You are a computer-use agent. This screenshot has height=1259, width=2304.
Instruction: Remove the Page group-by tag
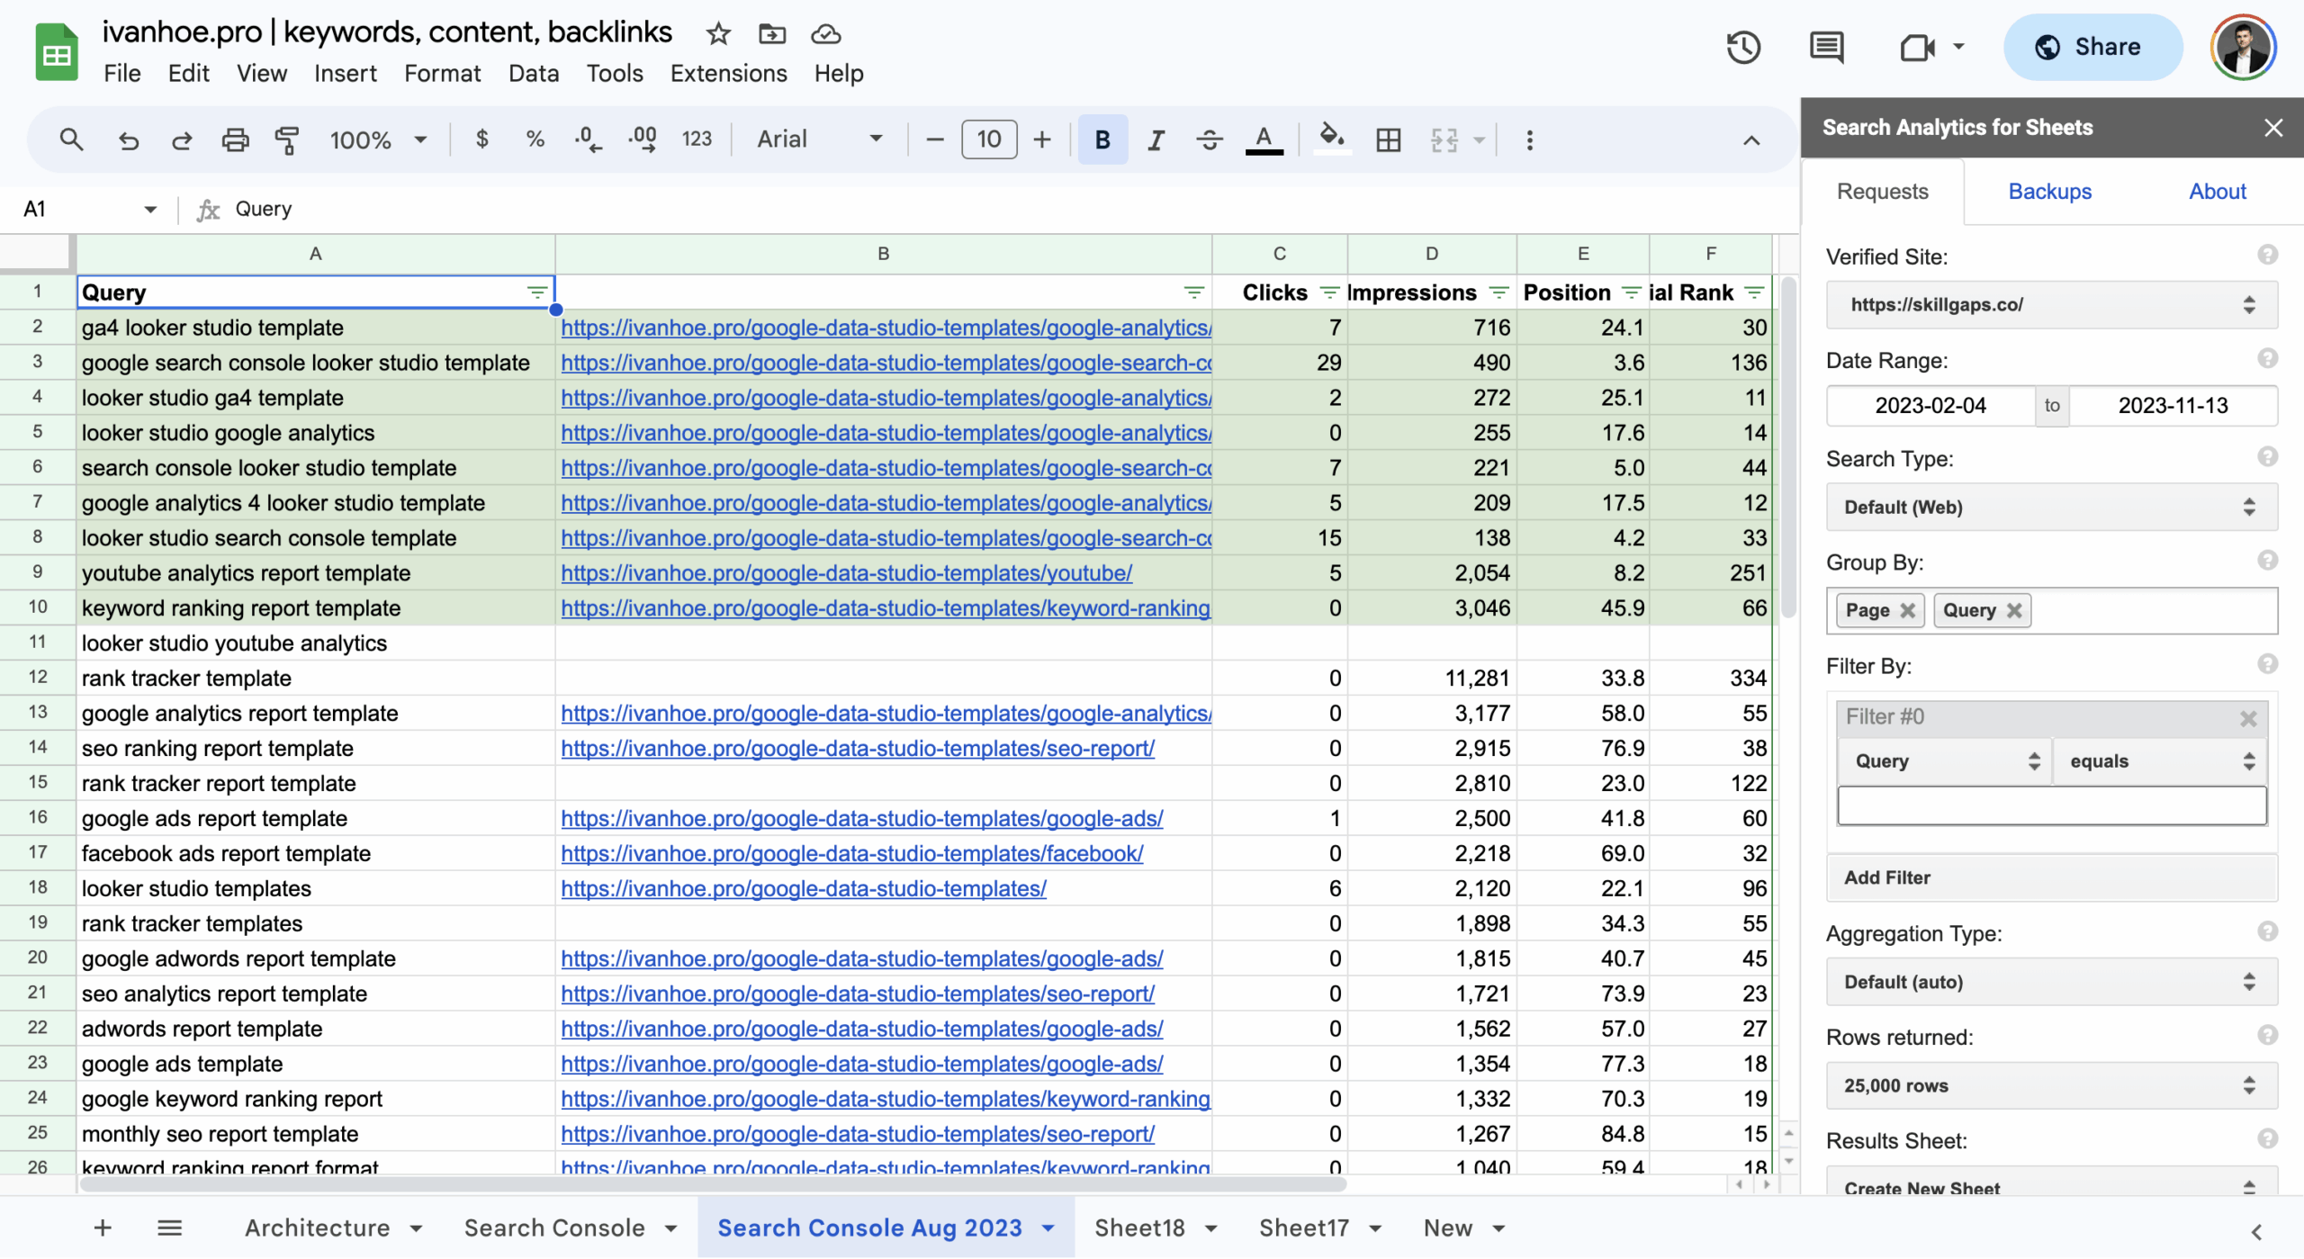[1907, 610]
